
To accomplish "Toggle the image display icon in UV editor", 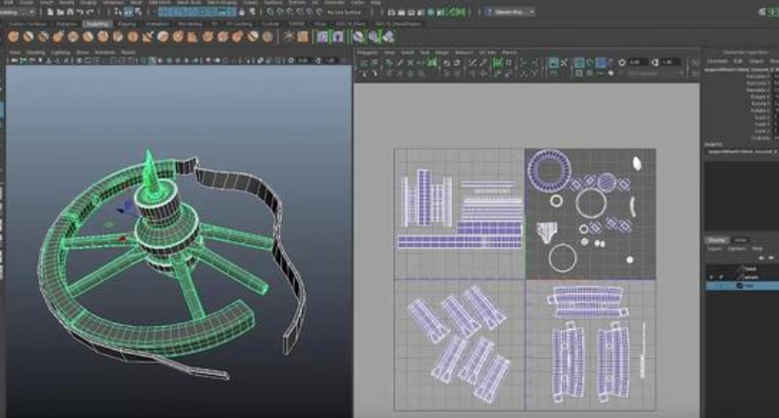I will click(579, 63).
